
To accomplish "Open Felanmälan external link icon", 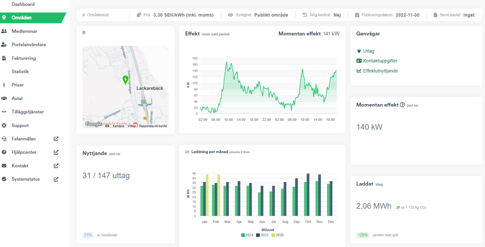I will (x=56, y=139).
